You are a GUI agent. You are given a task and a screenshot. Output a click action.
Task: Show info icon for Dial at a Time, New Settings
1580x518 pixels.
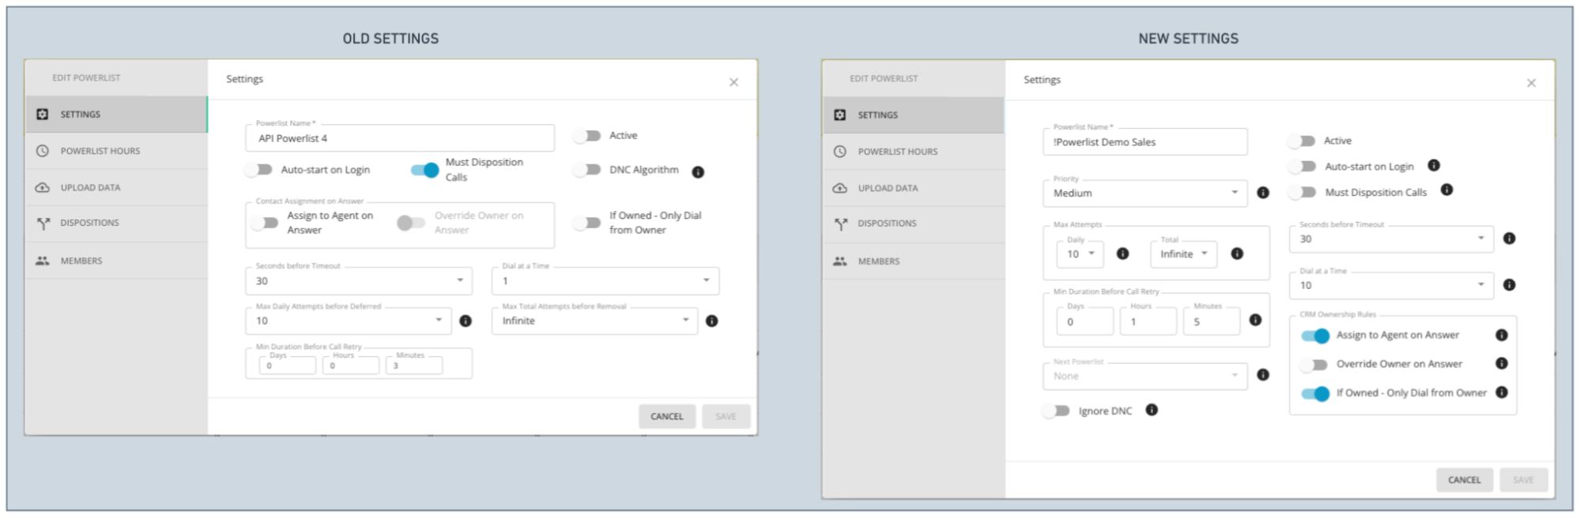click(1509, 285)
